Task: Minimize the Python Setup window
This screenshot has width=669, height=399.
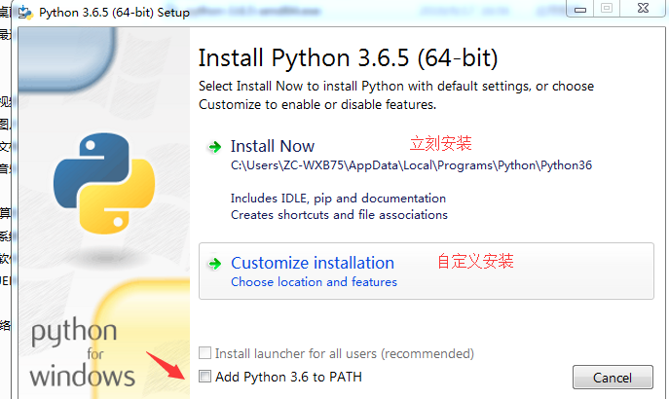Action: [579, 8]
